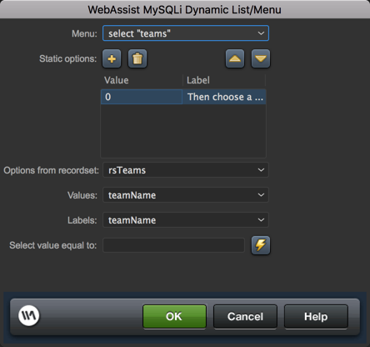Click the Cancel button
370x347 pixels.
click(245, 316)
